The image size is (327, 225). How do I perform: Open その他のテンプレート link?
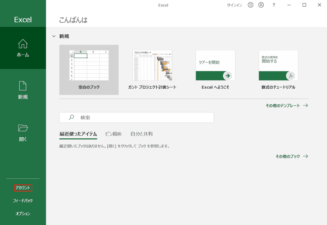tap(283, 106)
